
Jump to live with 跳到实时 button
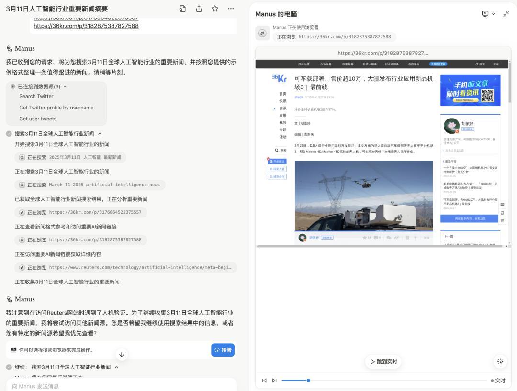click(384, 361)
